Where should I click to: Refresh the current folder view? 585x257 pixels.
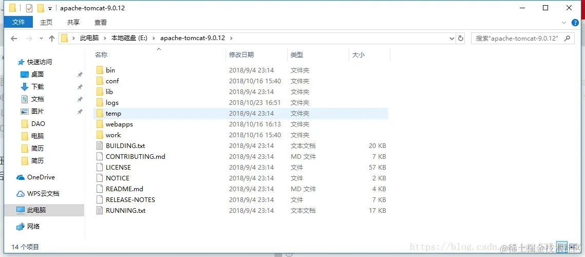point(460,38)
